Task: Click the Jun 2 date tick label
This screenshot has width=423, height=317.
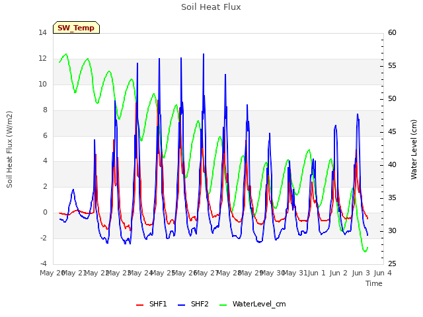Action: coord(339,273)
